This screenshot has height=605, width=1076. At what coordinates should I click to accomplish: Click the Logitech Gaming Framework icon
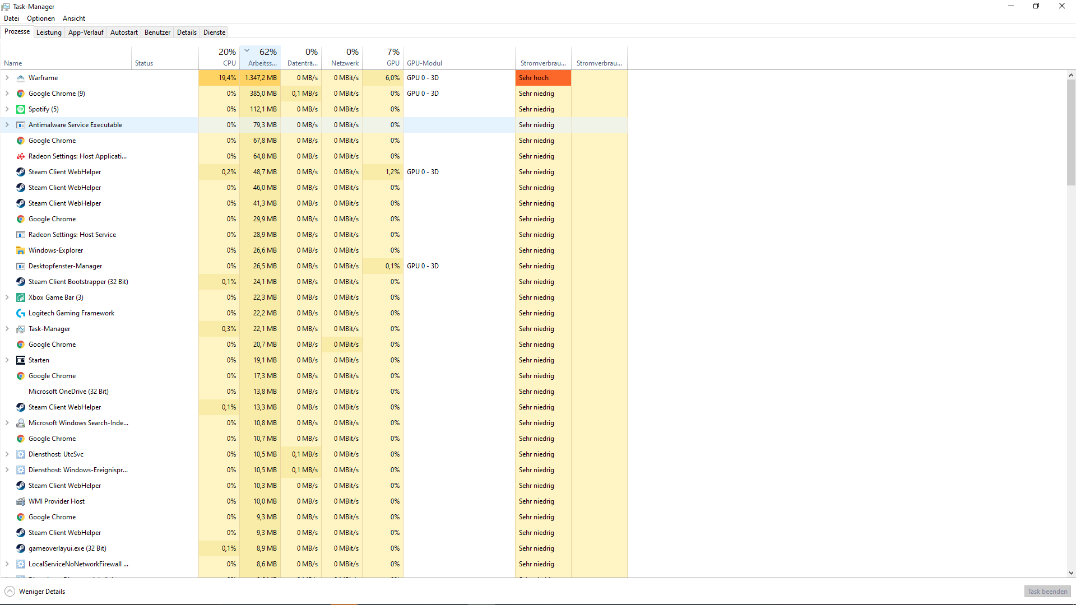pos(21,313)
